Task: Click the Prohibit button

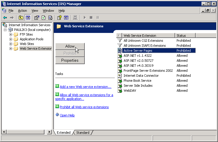Action: (x=70, y=53)
